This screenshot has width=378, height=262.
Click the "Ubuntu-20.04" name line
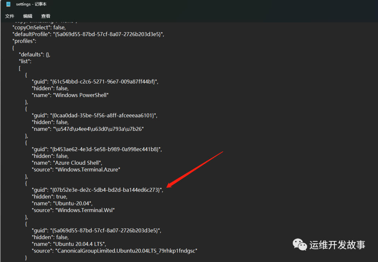[x=62, y=204]
